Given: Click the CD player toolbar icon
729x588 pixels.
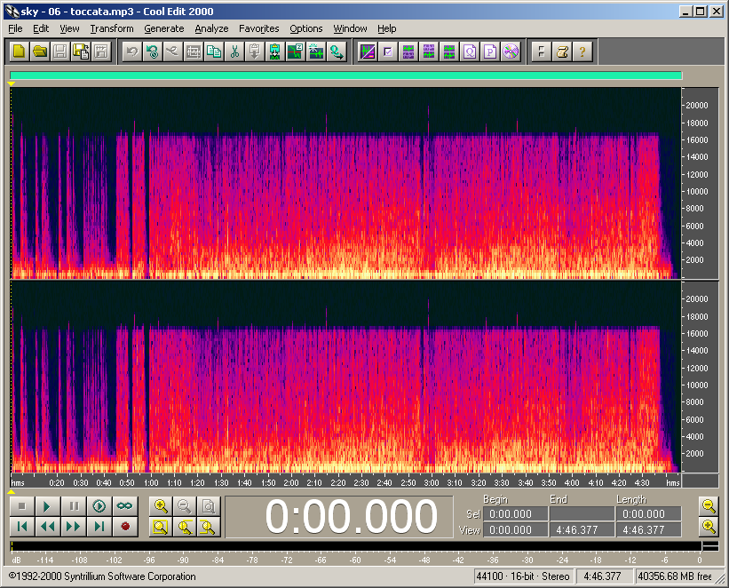Looking at the screenshot, I should click(x=510, y=52).
